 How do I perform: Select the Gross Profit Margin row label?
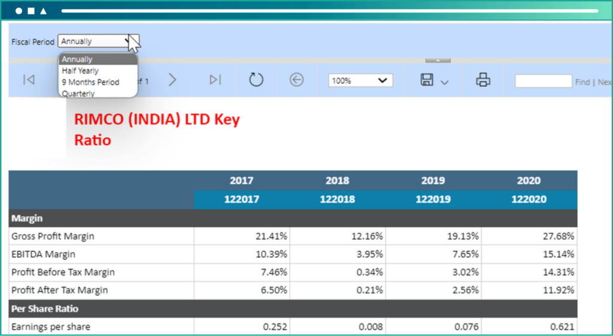coord(53,236)
